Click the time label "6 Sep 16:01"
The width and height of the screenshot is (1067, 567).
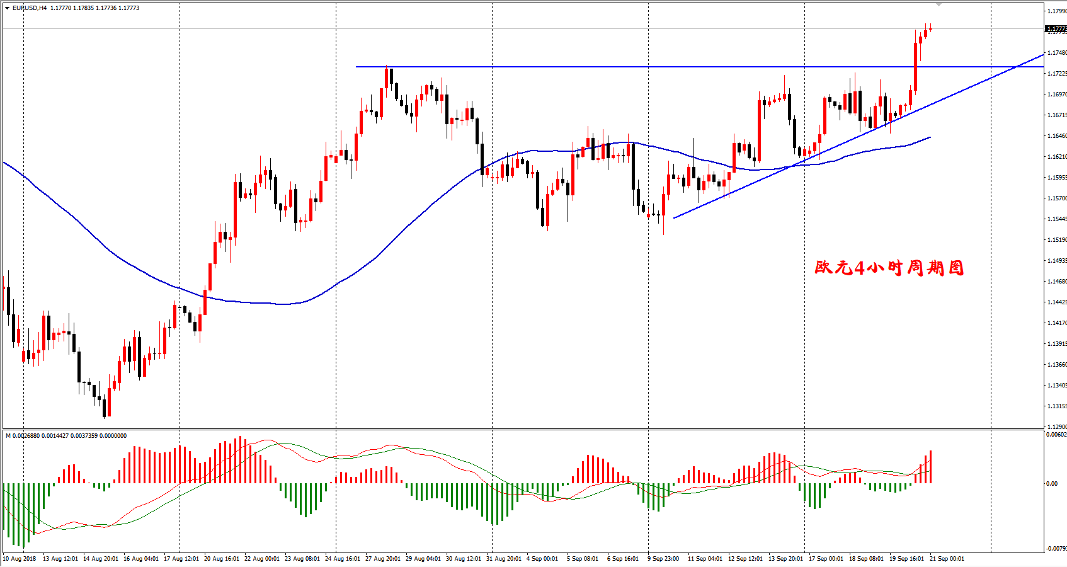pos(623,559)
